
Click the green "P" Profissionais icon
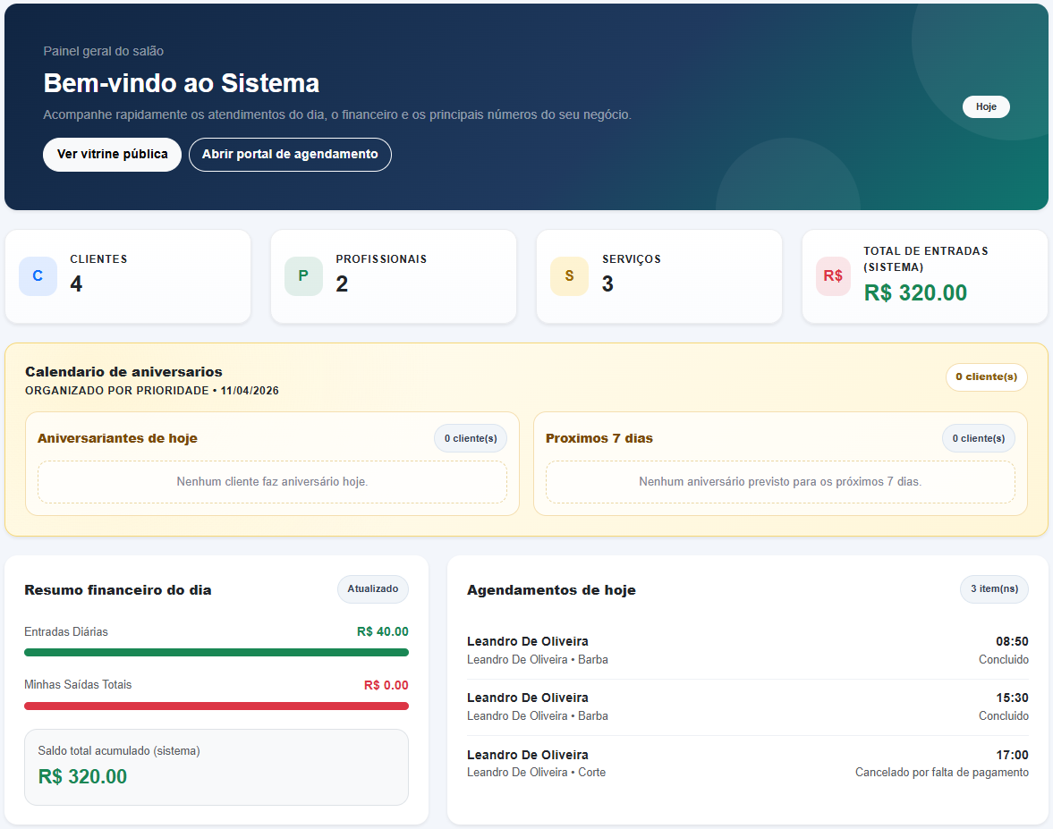tap(302, 276)
